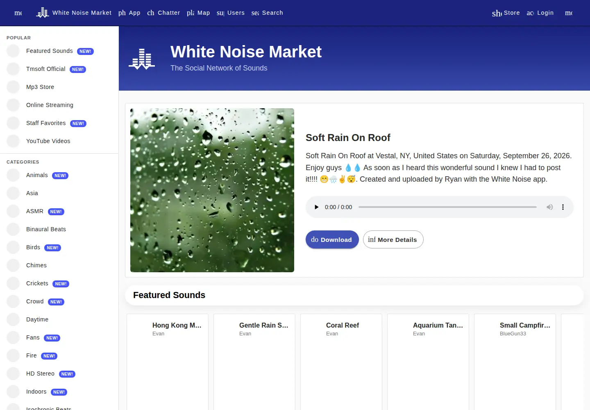Click the NEW! badge beside Crickets
590x410 pixels.
61,284
